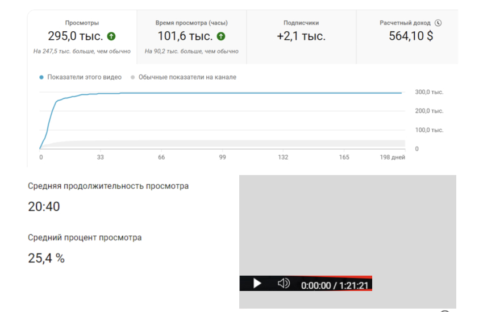Screen dimensions: 479x312
Task: Toggle Показатели этого видео legend label
Action: click(84, 77)
